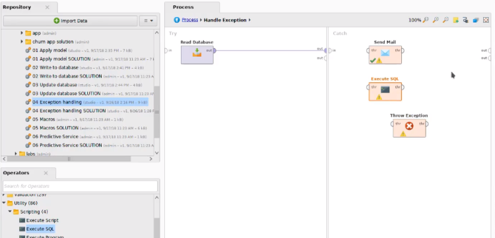Fit process to panel size icon
The image size is (495, 238).
pos(486,20)
